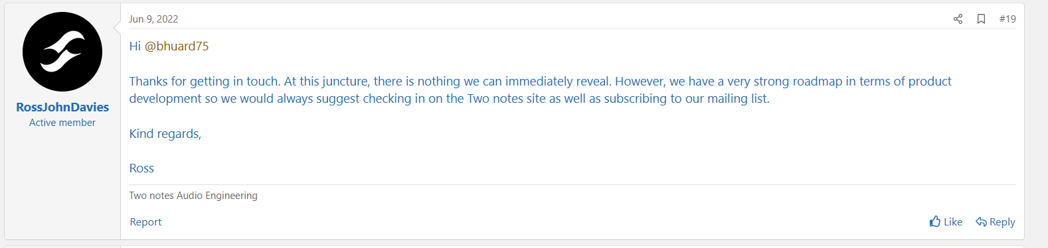
Task: Click the Two notes Audio Engineering signature
Action: click(x=193, y=196)
